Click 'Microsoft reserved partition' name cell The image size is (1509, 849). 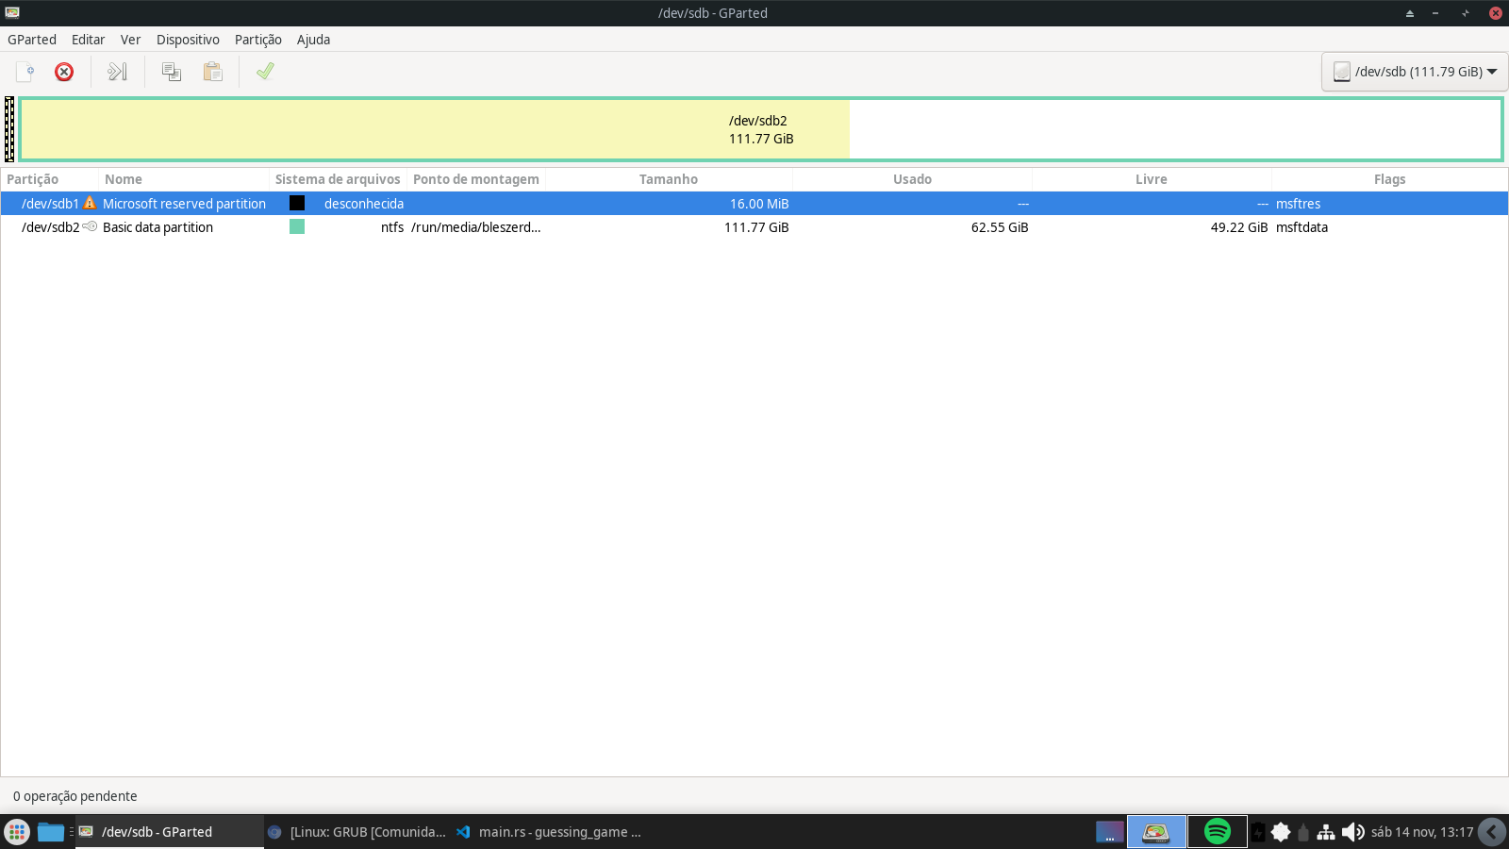pos(184,204)
